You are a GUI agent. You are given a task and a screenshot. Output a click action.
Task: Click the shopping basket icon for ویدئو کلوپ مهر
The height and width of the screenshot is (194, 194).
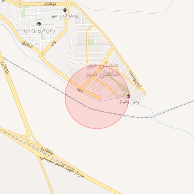click(65, 10)
